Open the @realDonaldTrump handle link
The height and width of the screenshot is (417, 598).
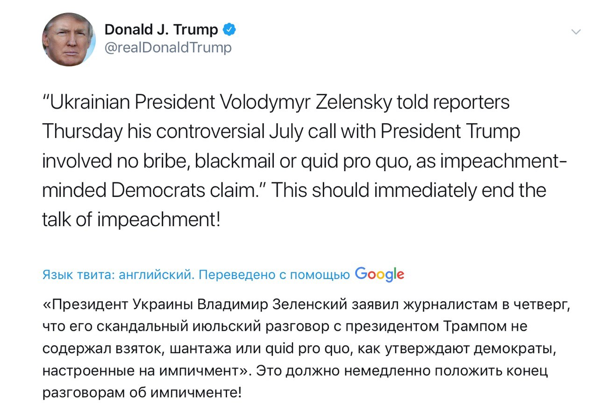[168, 48]
